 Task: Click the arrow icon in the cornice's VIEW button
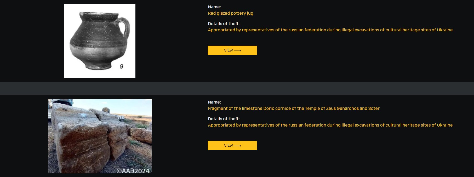pos(237,146)
